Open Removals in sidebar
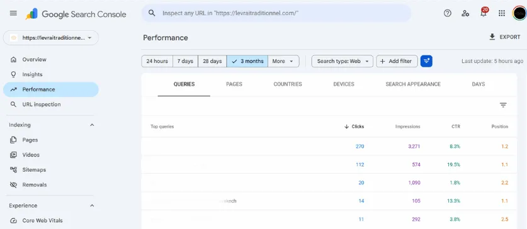The height and width of the screenshot is (229, 527). click(51, 185)
